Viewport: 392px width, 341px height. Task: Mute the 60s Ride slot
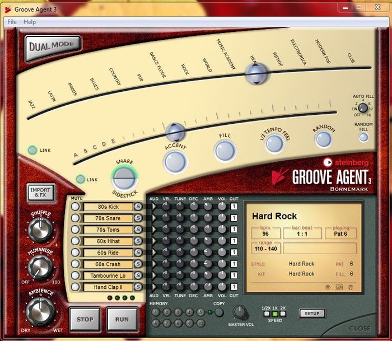pyautogui.click(x=75, y=253)
